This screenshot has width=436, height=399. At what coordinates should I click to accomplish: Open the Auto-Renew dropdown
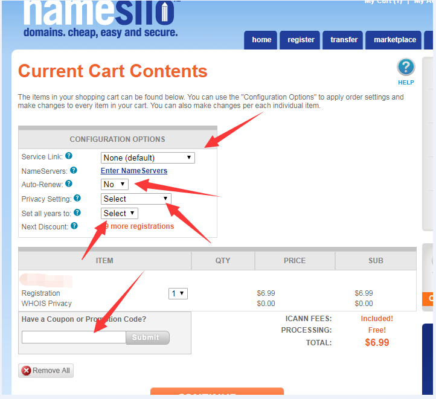pos(115,184)
